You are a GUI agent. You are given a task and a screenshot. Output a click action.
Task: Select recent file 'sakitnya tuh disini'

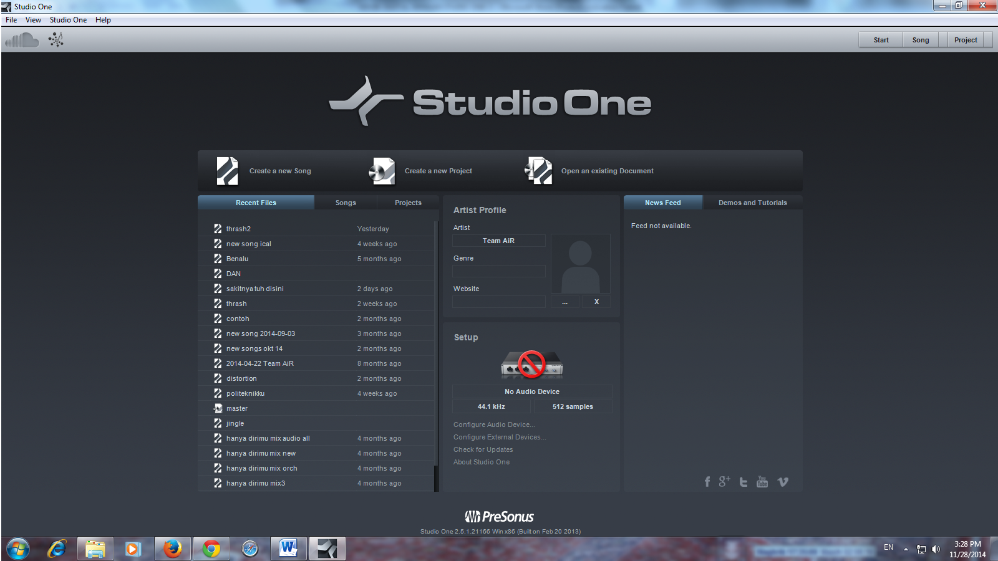pos(316,289)
